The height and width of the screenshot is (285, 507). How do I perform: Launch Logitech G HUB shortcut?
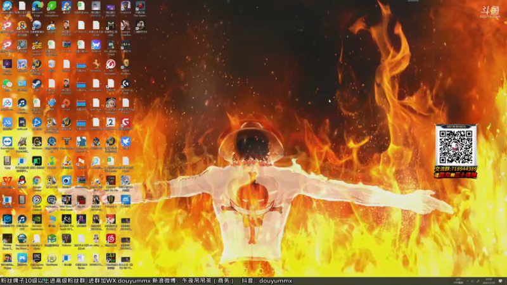(125, 84)
